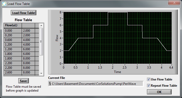Disable the Repeat Flow Table checkbox
This screenshot has width=182, height=98.
point(148,86)
